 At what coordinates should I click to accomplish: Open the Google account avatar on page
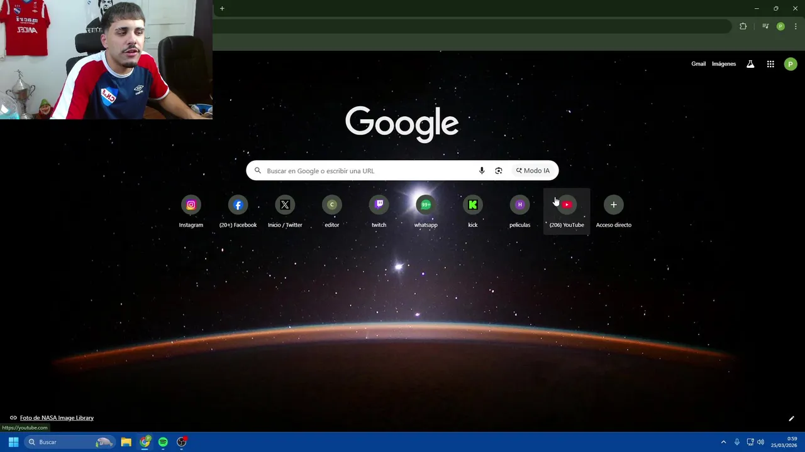[791, 64]
